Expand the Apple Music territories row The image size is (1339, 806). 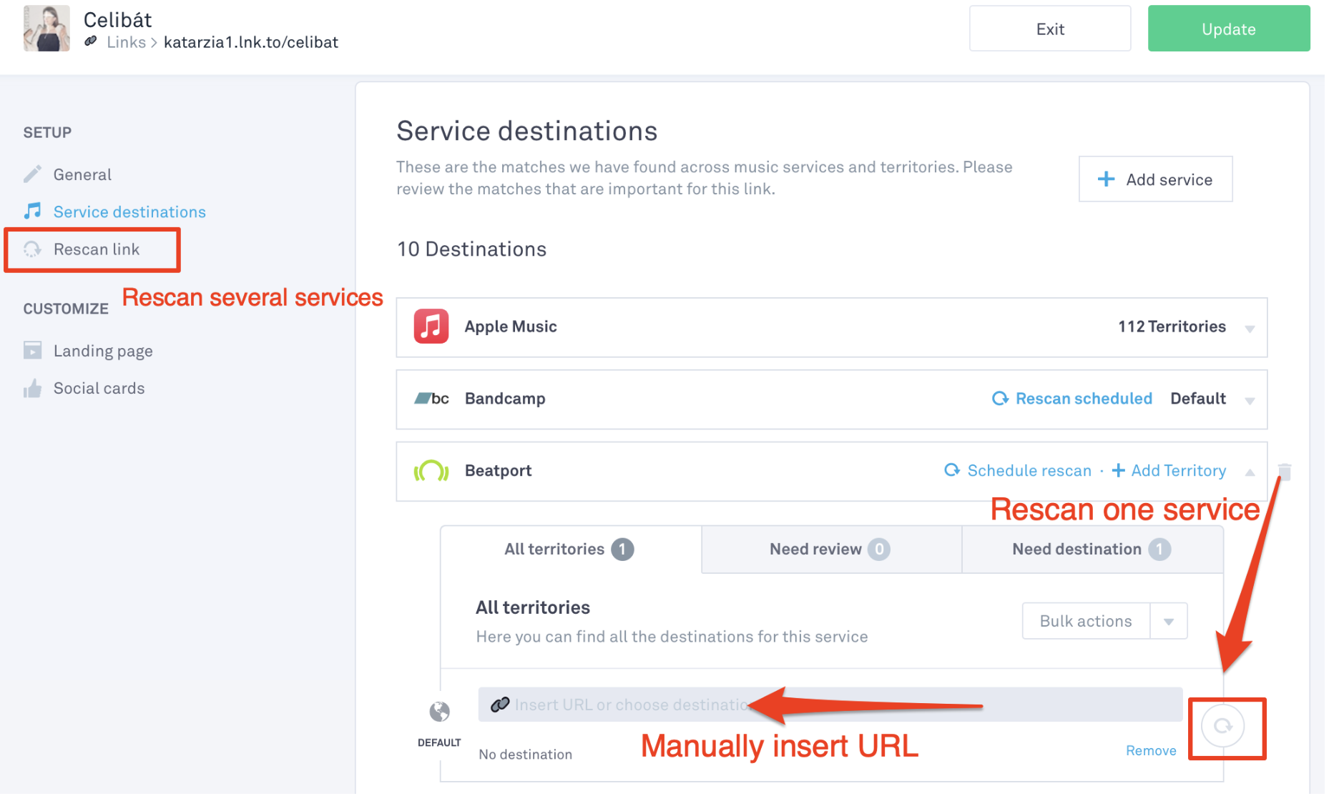[1250, 329]
